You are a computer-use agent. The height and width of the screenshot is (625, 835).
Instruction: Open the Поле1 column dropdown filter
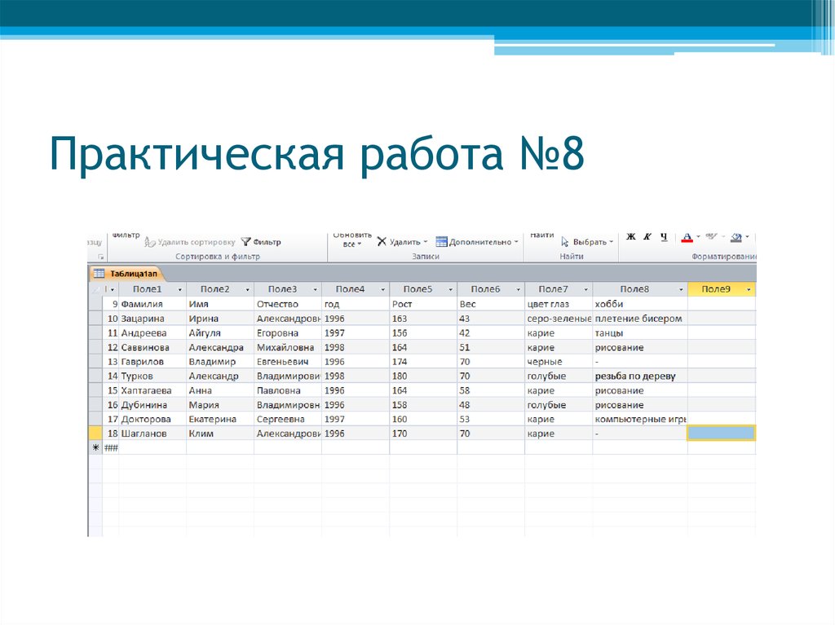tap(178, 288)
